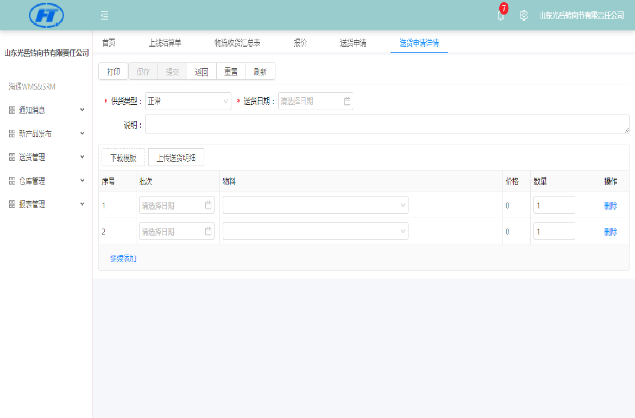
Task: Click the calendar icon in 送货日期 field
Action: (347, 101)
